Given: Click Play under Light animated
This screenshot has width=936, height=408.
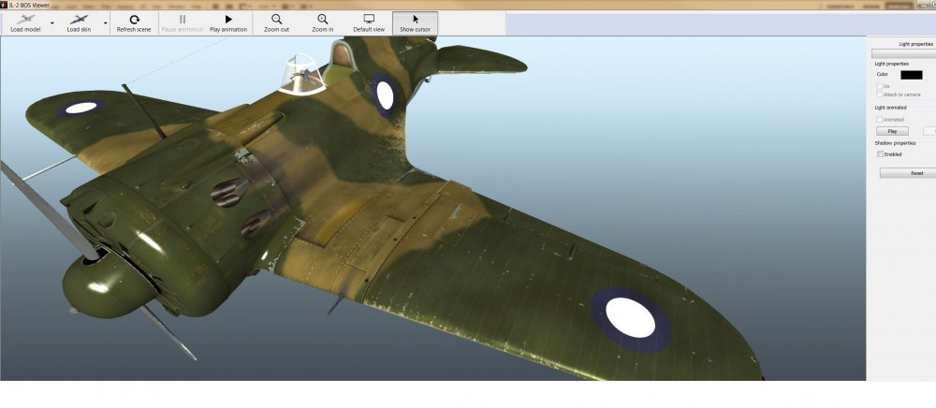Looking at the screenshot, I should pyautogui.click(x=891, y=131).
